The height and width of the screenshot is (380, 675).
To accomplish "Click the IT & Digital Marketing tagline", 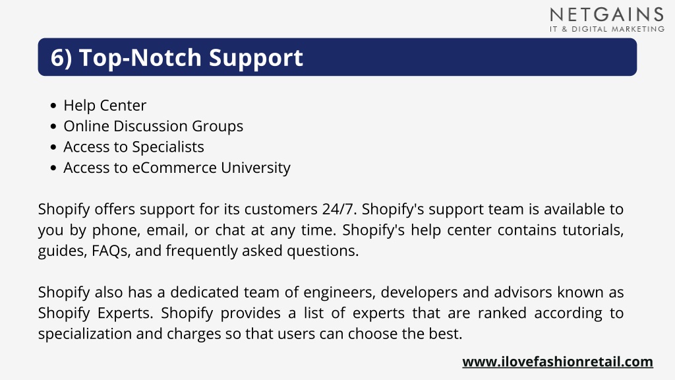I will (x=607, y=29).
